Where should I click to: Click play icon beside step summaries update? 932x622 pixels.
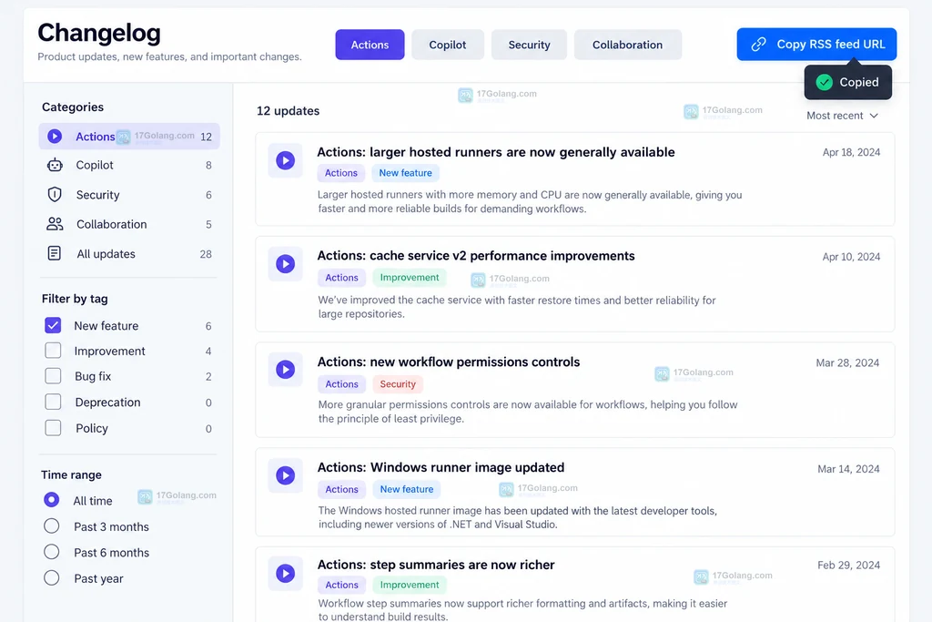click(285, 573)
